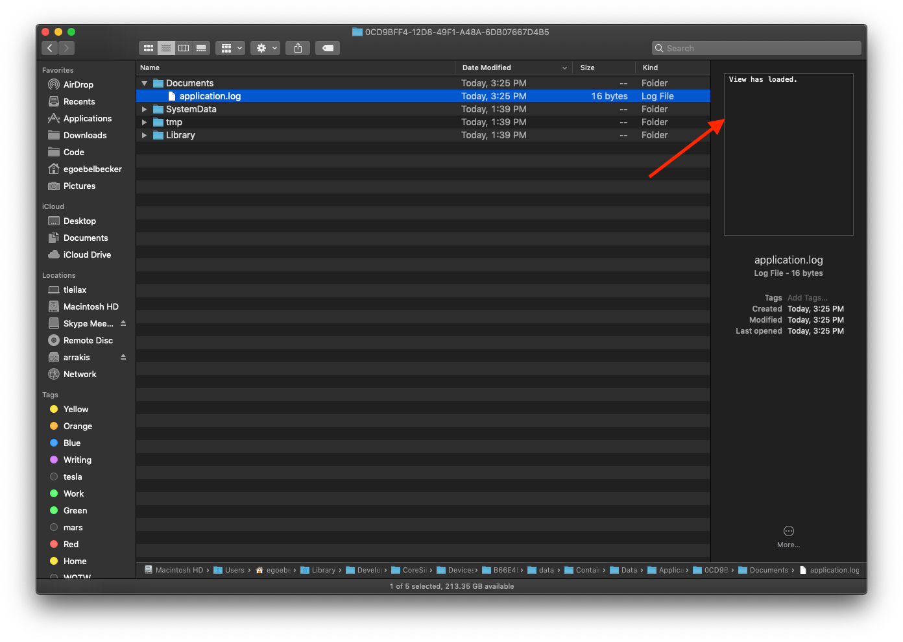
Task: Open AirDrop from the sidebar
Action: [78, 84]
